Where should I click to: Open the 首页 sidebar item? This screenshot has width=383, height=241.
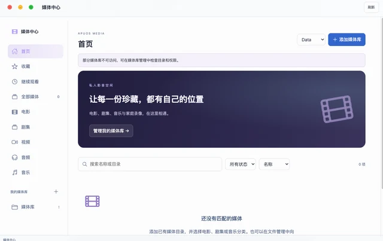(x=35, y=51)
